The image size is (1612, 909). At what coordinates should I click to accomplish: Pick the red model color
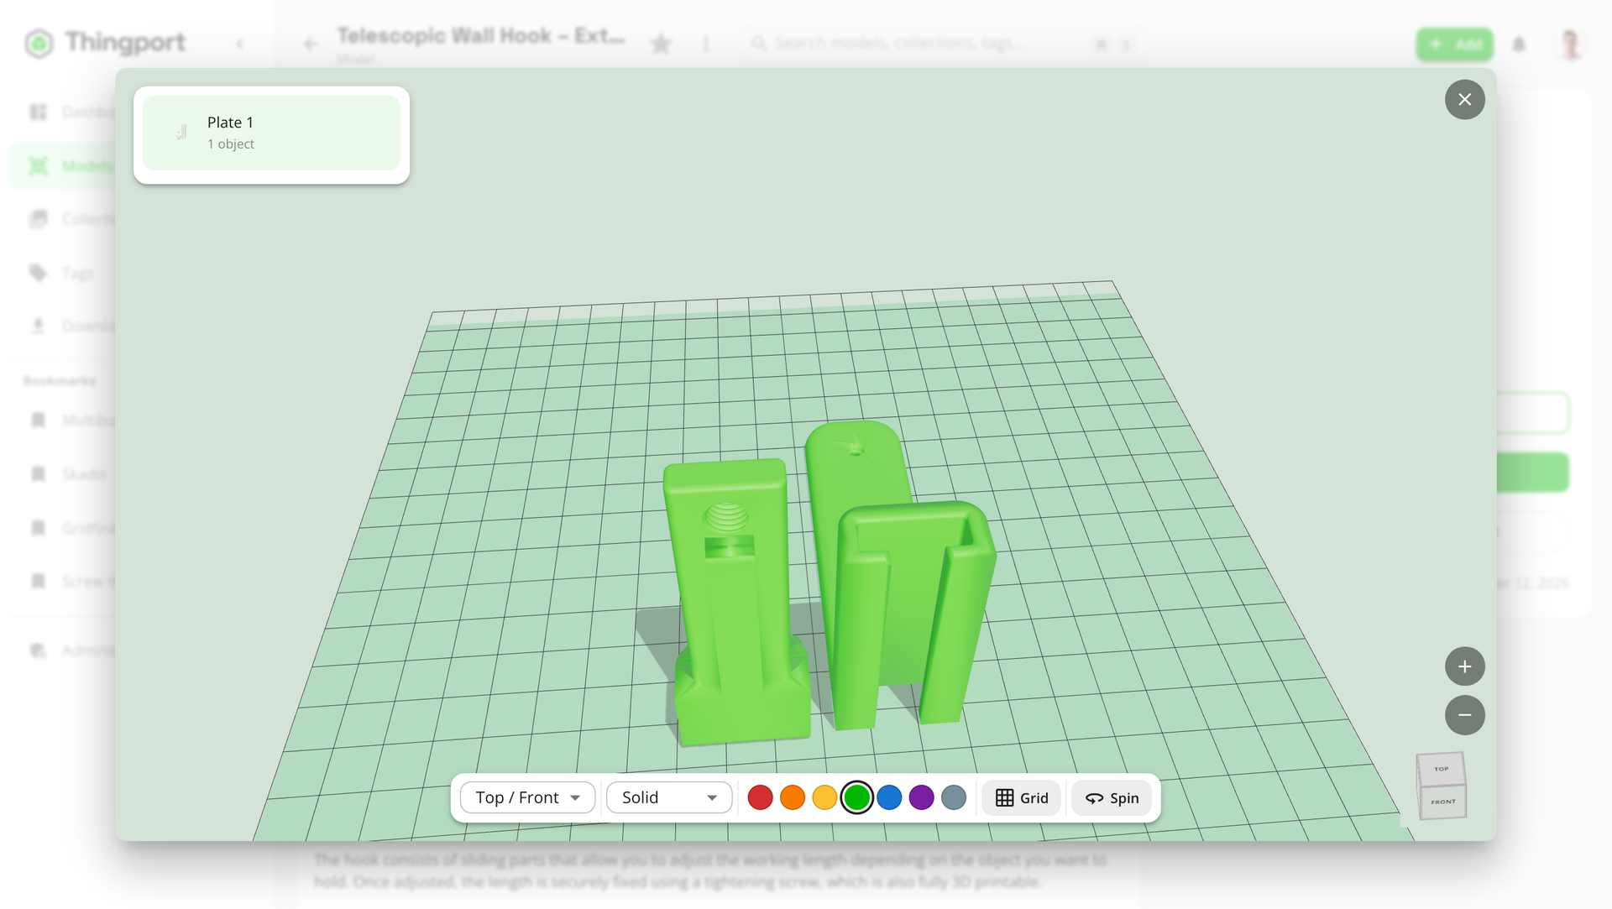point(760,797)
